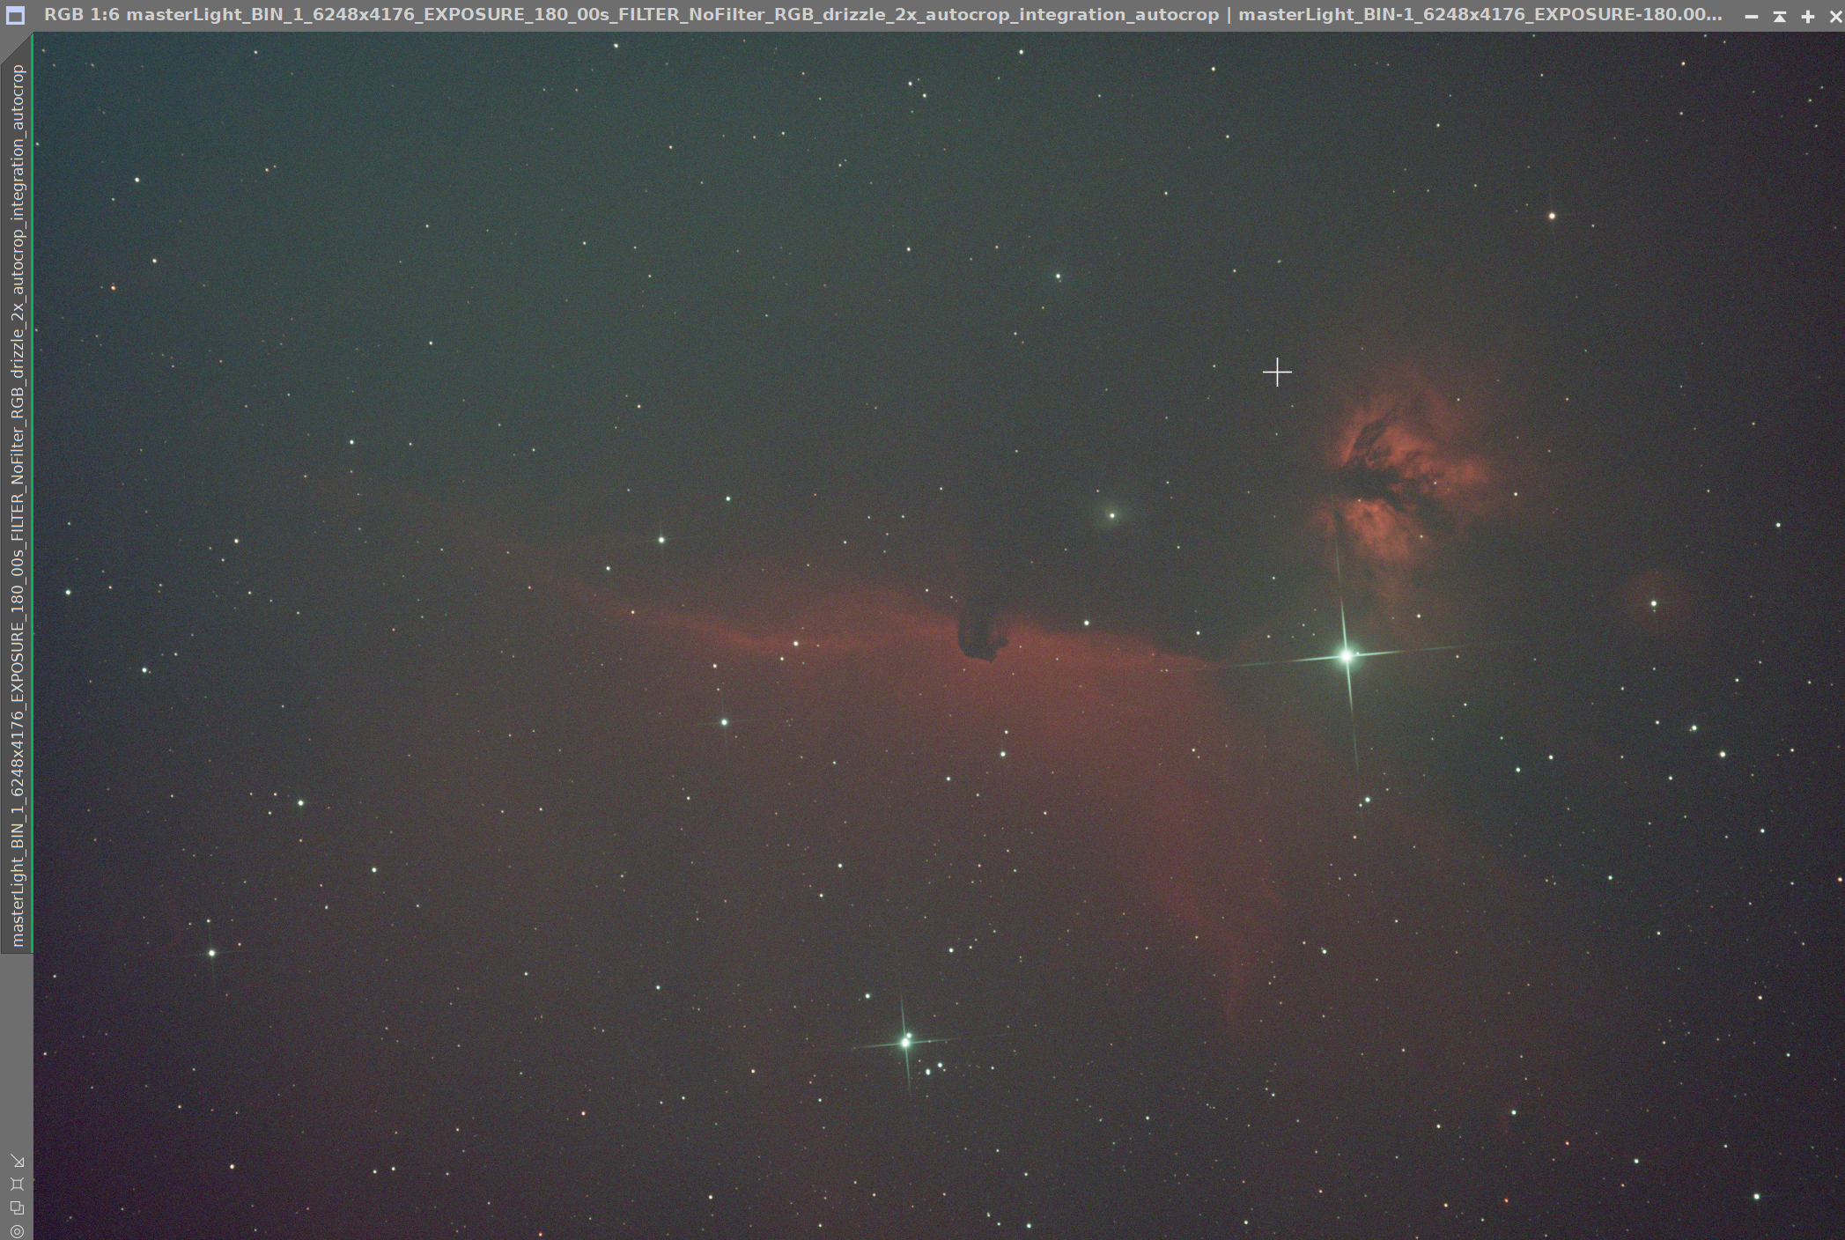
Task: Click the white crosshair marker on the image
Action: [x=1276, y=373]
